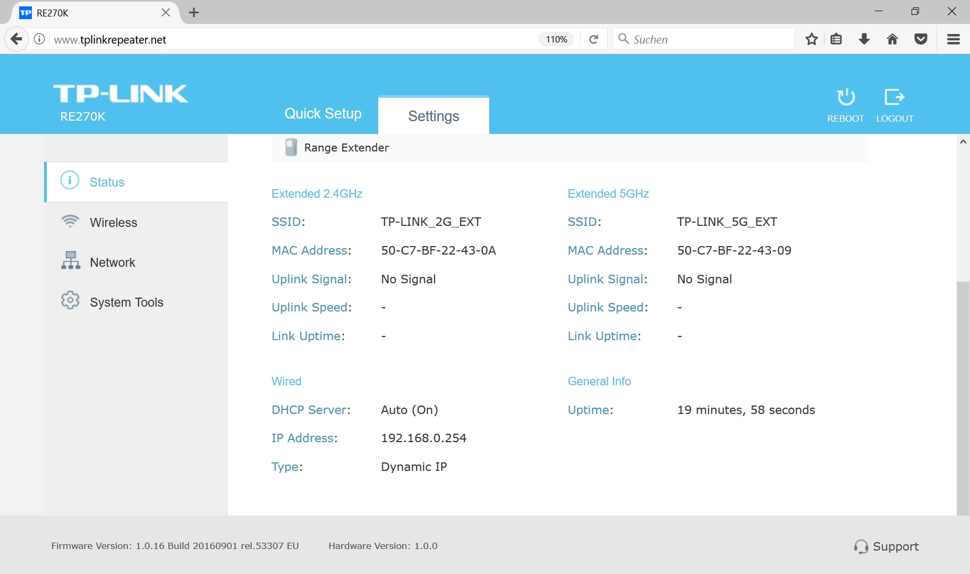Open the Firefox hamburger menu
The image size is (970, 574).
point(954,39)
